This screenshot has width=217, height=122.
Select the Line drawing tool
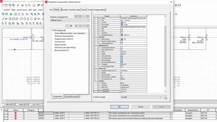3,19
